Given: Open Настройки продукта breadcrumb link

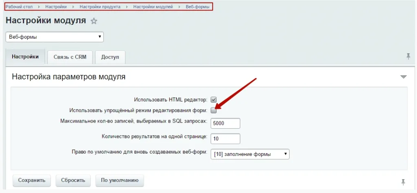Looking at the screenshot, I should click(x=100, y=7).
